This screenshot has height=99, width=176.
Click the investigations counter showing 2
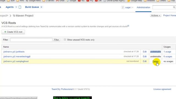pos(123,7)
